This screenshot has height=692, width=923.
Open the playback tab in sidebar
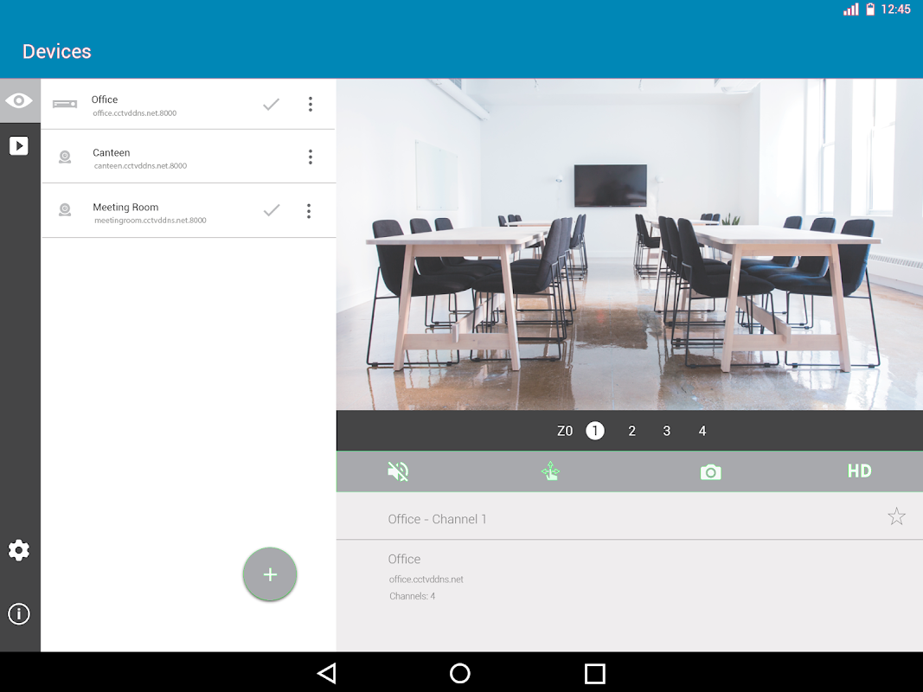[x=19, y=145]
